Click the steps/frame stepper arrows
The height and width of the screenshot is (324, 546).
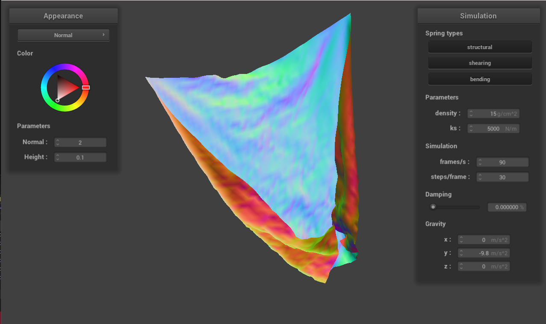(480, 177)
